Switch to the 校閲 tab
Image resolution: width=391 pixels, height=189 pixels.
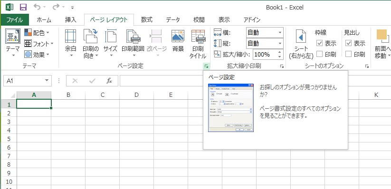[x=199, y=20]
